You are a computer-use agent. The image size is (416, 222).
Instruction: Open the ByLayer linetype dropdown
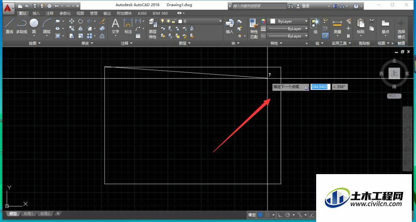pyautogui.click(x=306, y=36)
